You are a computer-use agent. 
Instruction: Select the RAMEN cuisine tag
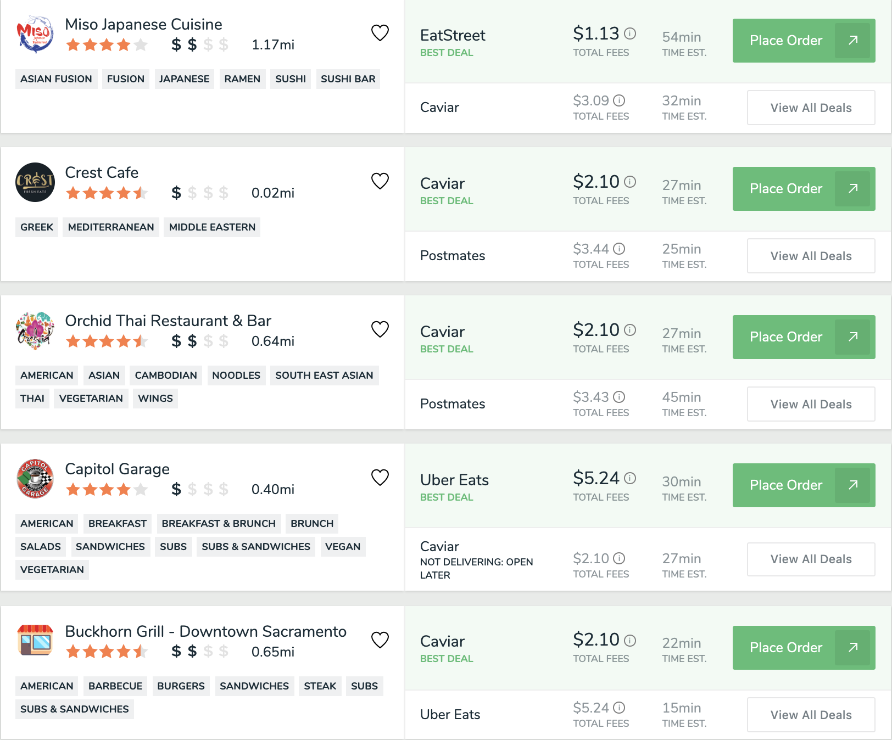click(242, 79)
